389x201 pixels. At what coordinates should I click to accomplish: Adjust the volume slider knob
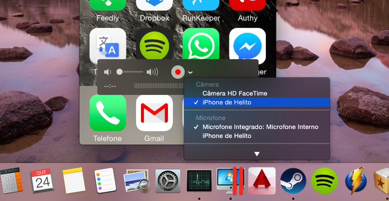(119, 72)
